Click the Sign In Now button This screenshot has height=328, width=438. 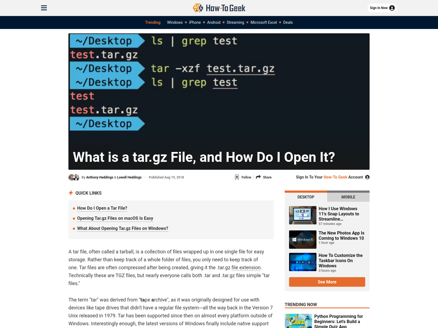(x=382, y=8)
